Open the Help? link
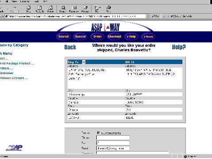212x159 pixels. coord(179,47)
